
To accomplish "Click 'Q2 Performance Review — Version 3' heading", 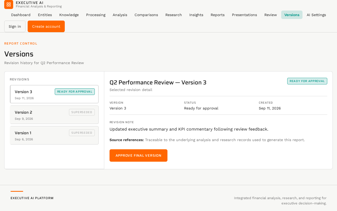I will [158, 82].
